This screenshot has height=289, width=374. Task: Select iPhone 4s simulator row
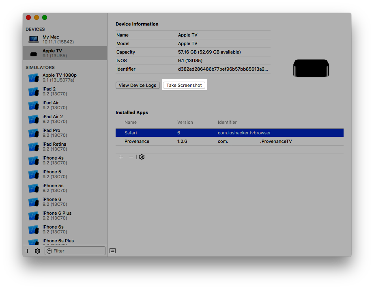65,161
